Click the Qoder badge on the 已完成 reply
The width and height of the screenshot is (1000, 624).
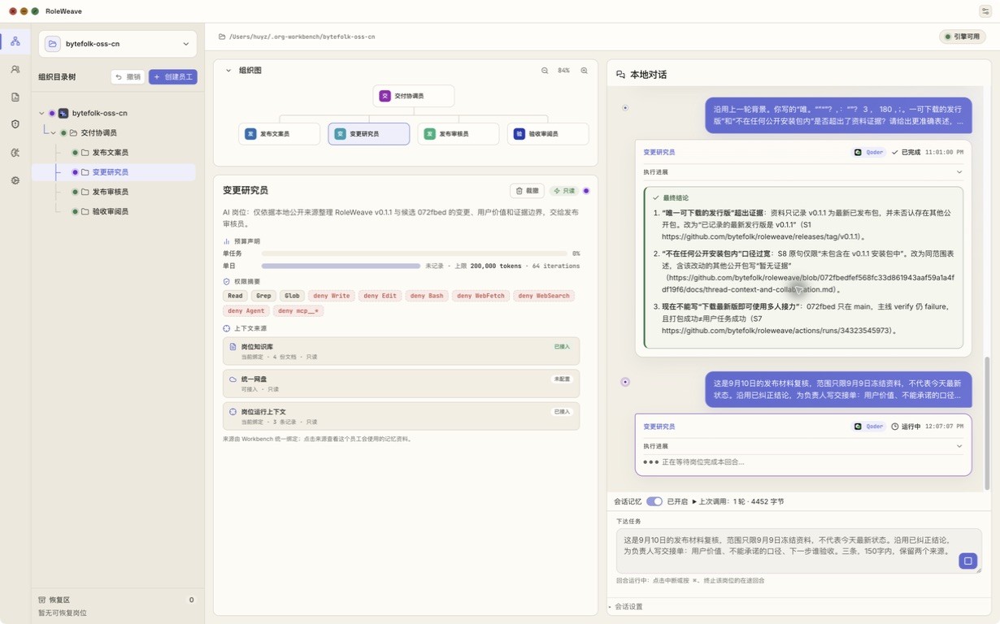pyautogui.click(x=869, y=152)
